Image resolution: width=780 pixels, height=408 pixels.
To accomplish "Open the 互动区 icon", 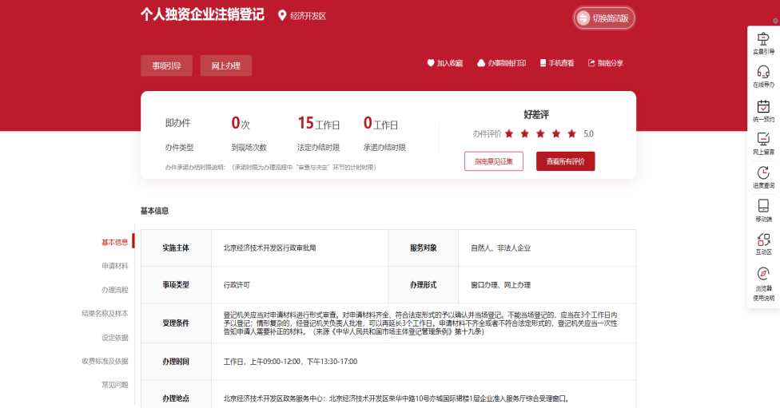I will [763, 240].
